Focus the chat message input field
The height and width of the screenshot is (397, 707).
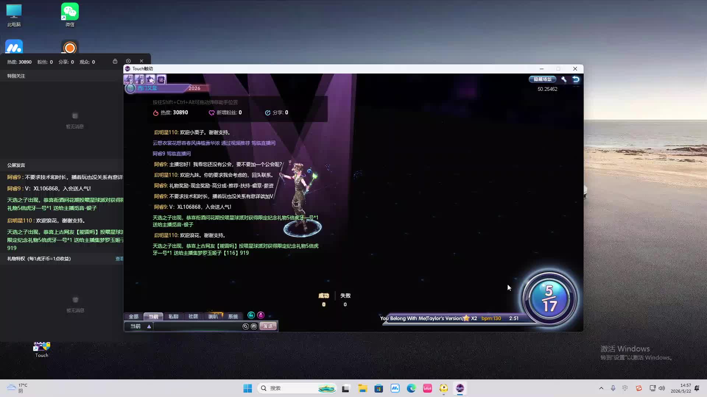click(197, 326)
